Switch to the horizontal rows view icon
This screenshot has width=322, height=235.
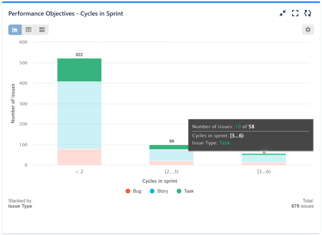coord(42,29)
